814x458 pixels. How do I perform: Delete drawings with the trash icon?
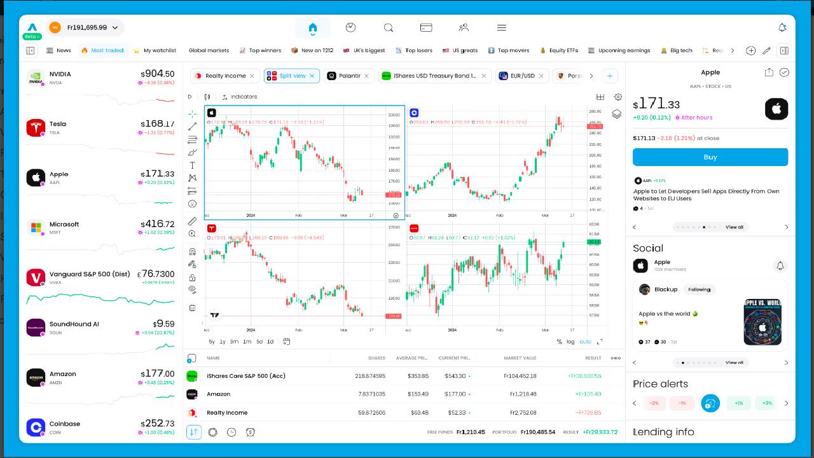192,308
